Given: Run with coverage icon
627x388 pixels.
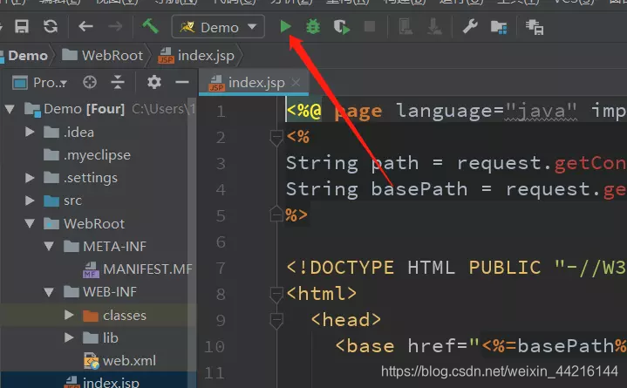Looking at the screenshot, I should coord(342,27).
